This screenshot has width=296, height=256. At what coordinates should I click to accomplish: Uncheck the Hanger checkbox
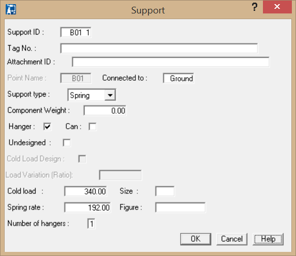point(47,127)
